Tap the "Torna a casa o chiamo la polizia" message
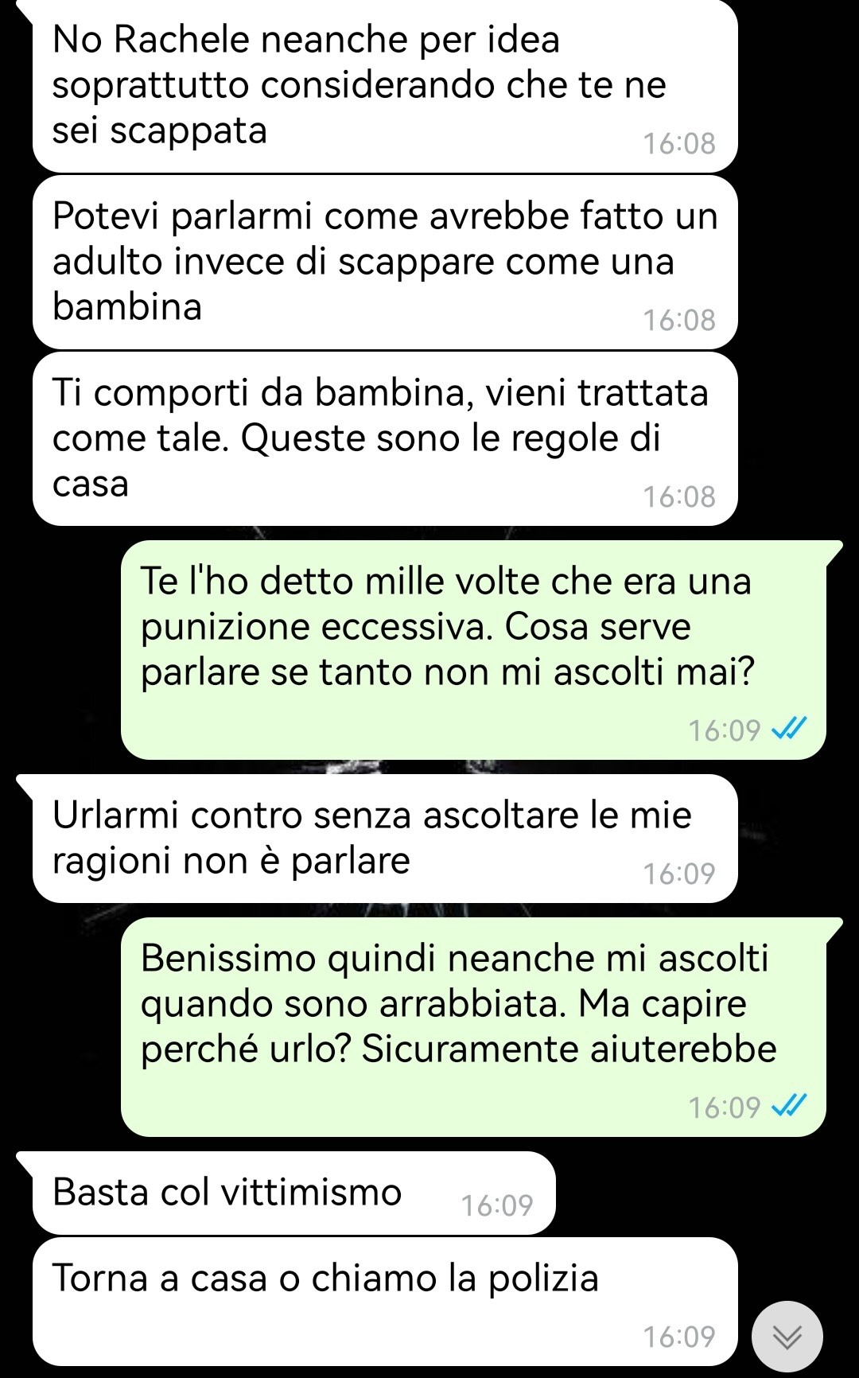The image size is (859, 1378). pos(385,1302)
